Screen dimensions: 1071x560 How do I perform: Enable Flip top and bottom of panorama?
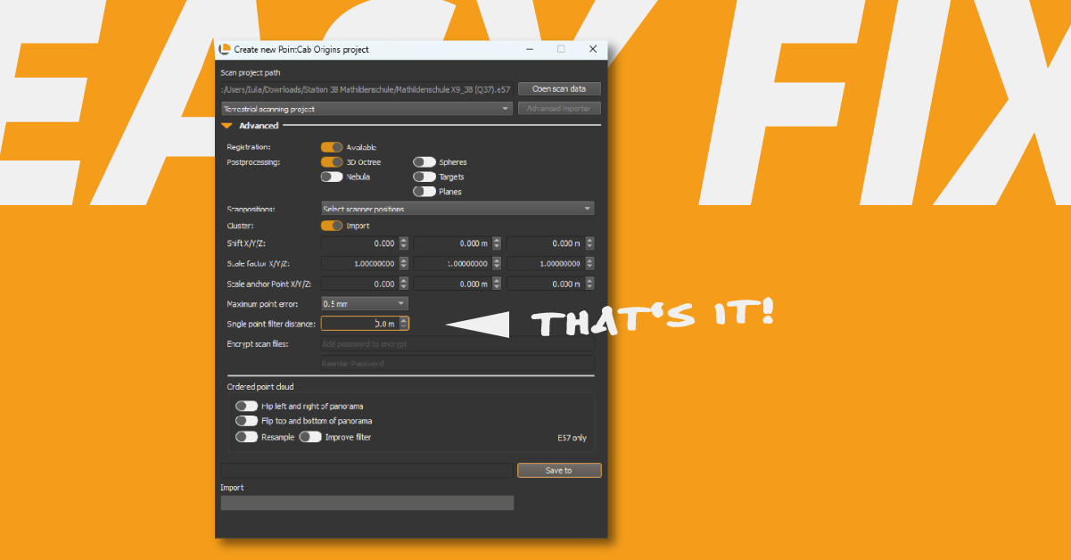pyautogui.click(x=246, y=421)
